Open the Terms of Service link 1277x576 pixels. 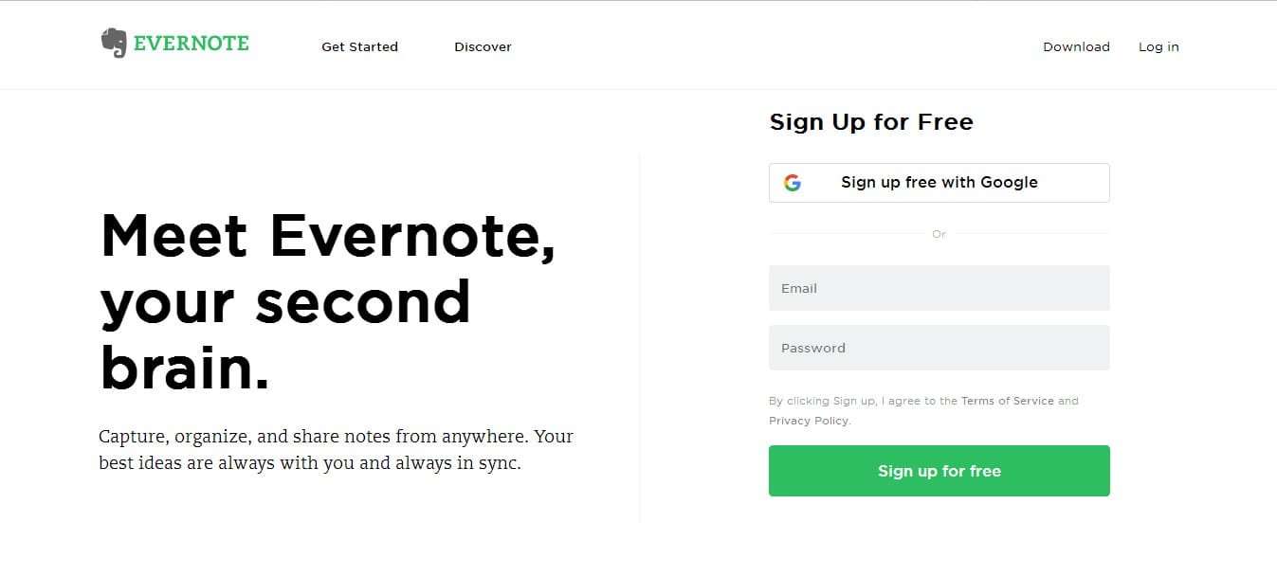[1007, 401]
